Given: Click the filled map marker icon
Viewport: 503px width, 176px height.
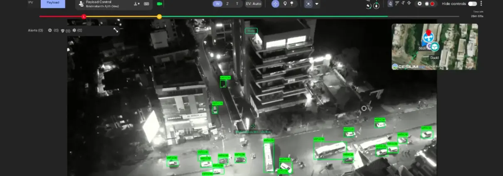Looking at the screenshot, I should pyautogui.click(x=291, y=4).
